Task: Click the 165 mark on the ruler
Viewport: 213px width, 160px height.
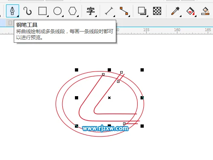Action: coord(208,29)
